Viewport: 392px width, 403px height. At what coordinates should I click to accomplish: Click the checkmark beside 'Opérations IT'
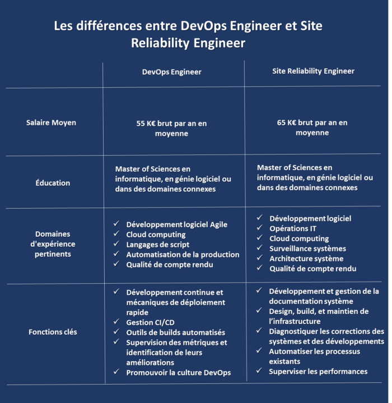tap(259, 227)
